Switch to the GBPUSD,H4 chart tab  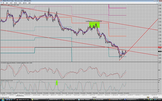tap(4, 95)
